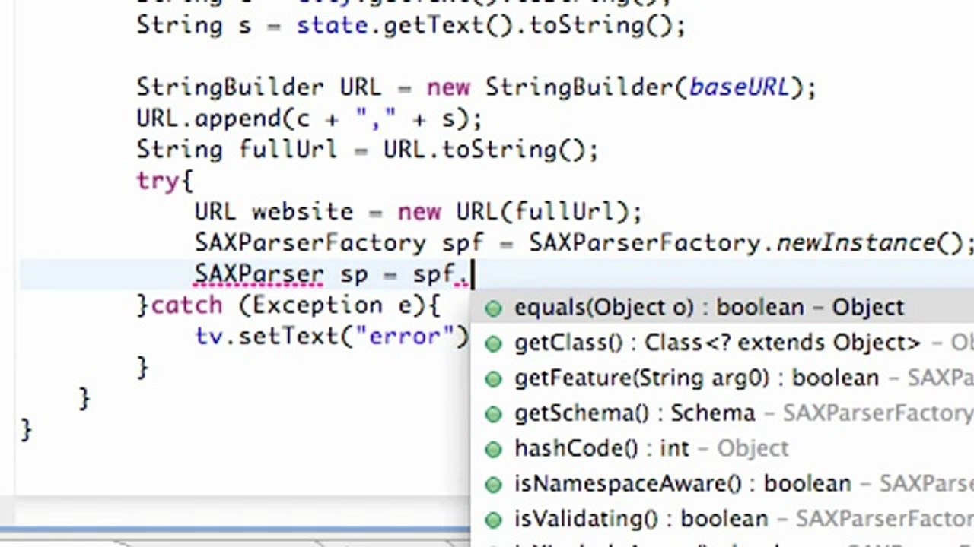Choose isNamespaceAware() completion proposal
Viewport: 974px width, 547px height.
[x=722, y=484]
